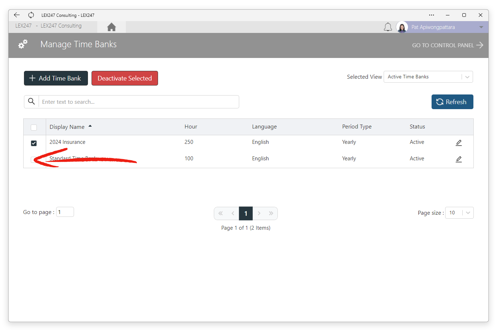Sort by the Display Name column header
This screenshot has width=497, height=331.
pyautogui.click(x=67, y=127)
